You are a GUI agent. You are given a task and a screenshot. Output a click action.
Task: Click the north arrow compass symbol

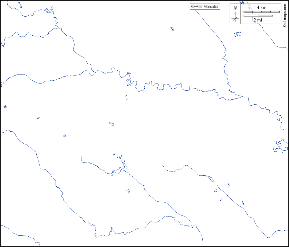pyautogui.click(x=235, y=16)
